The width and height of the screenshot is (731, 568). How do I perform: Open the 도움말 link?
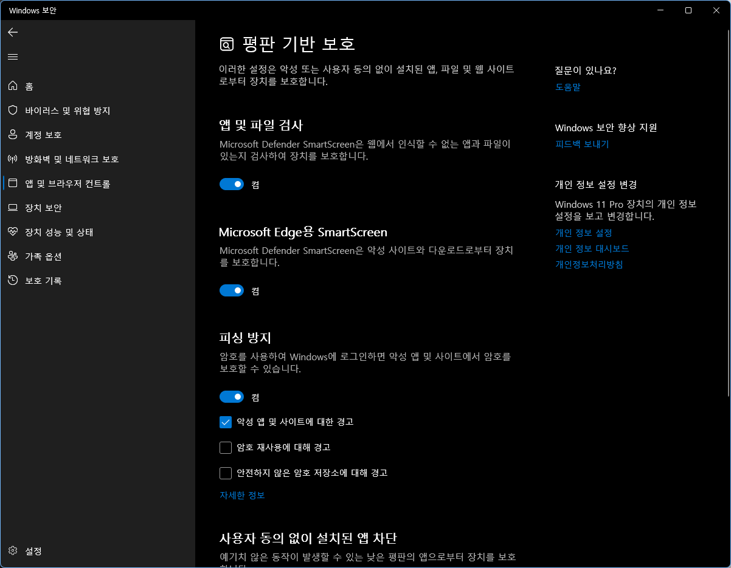tap(568, 87)
